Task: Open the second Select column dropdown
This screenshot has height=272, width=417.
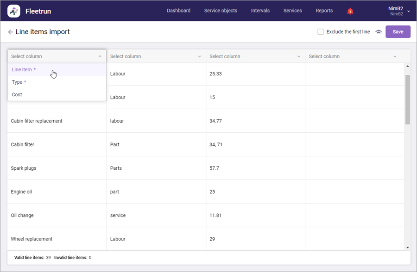Action: (x=156, y=56)
